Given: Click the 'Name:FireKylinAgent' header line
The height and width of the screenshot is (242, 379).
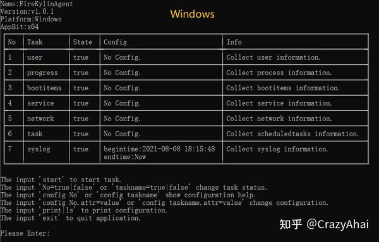Looking at the screenshot, I should coord(37,4).
